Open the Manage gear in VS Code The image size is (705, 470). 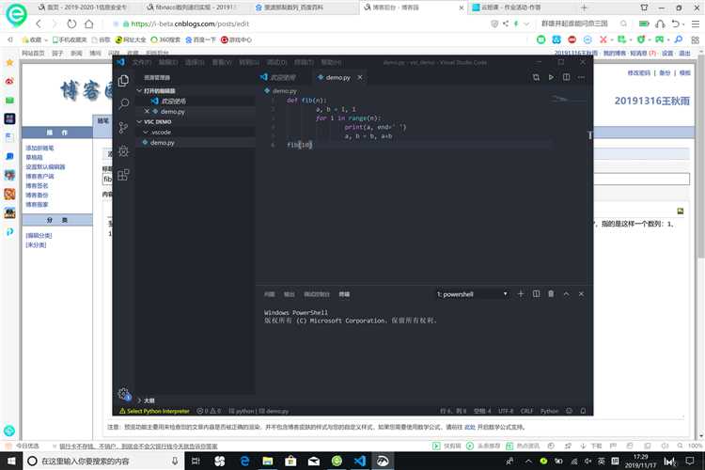pos(124,394)
